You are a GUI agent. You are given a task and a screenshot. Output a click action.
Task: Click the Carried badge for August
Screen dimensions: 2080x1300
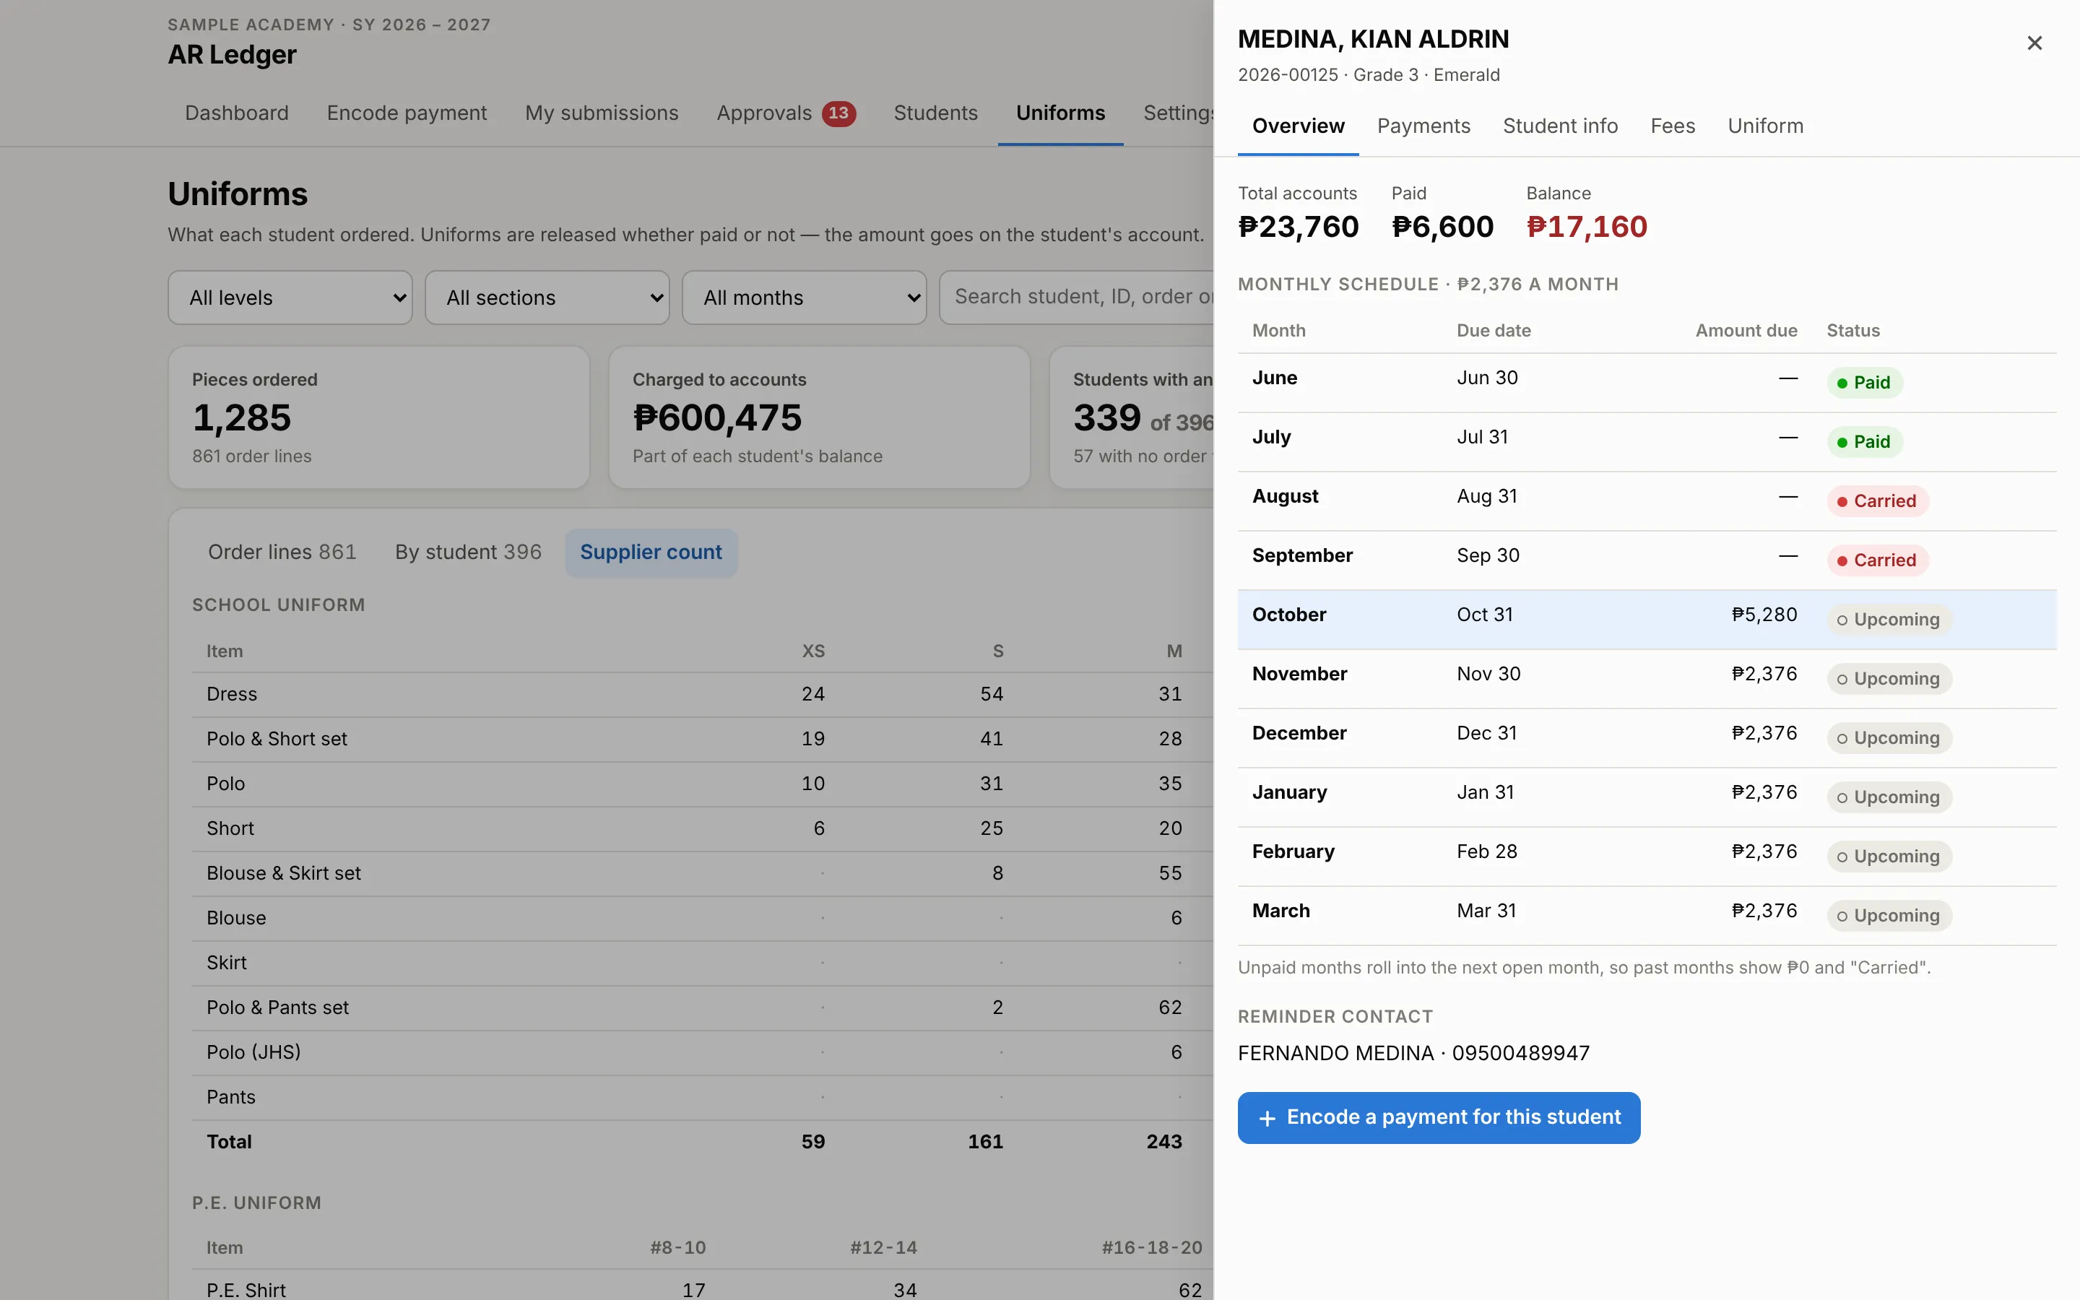[x=1877, y=501]
